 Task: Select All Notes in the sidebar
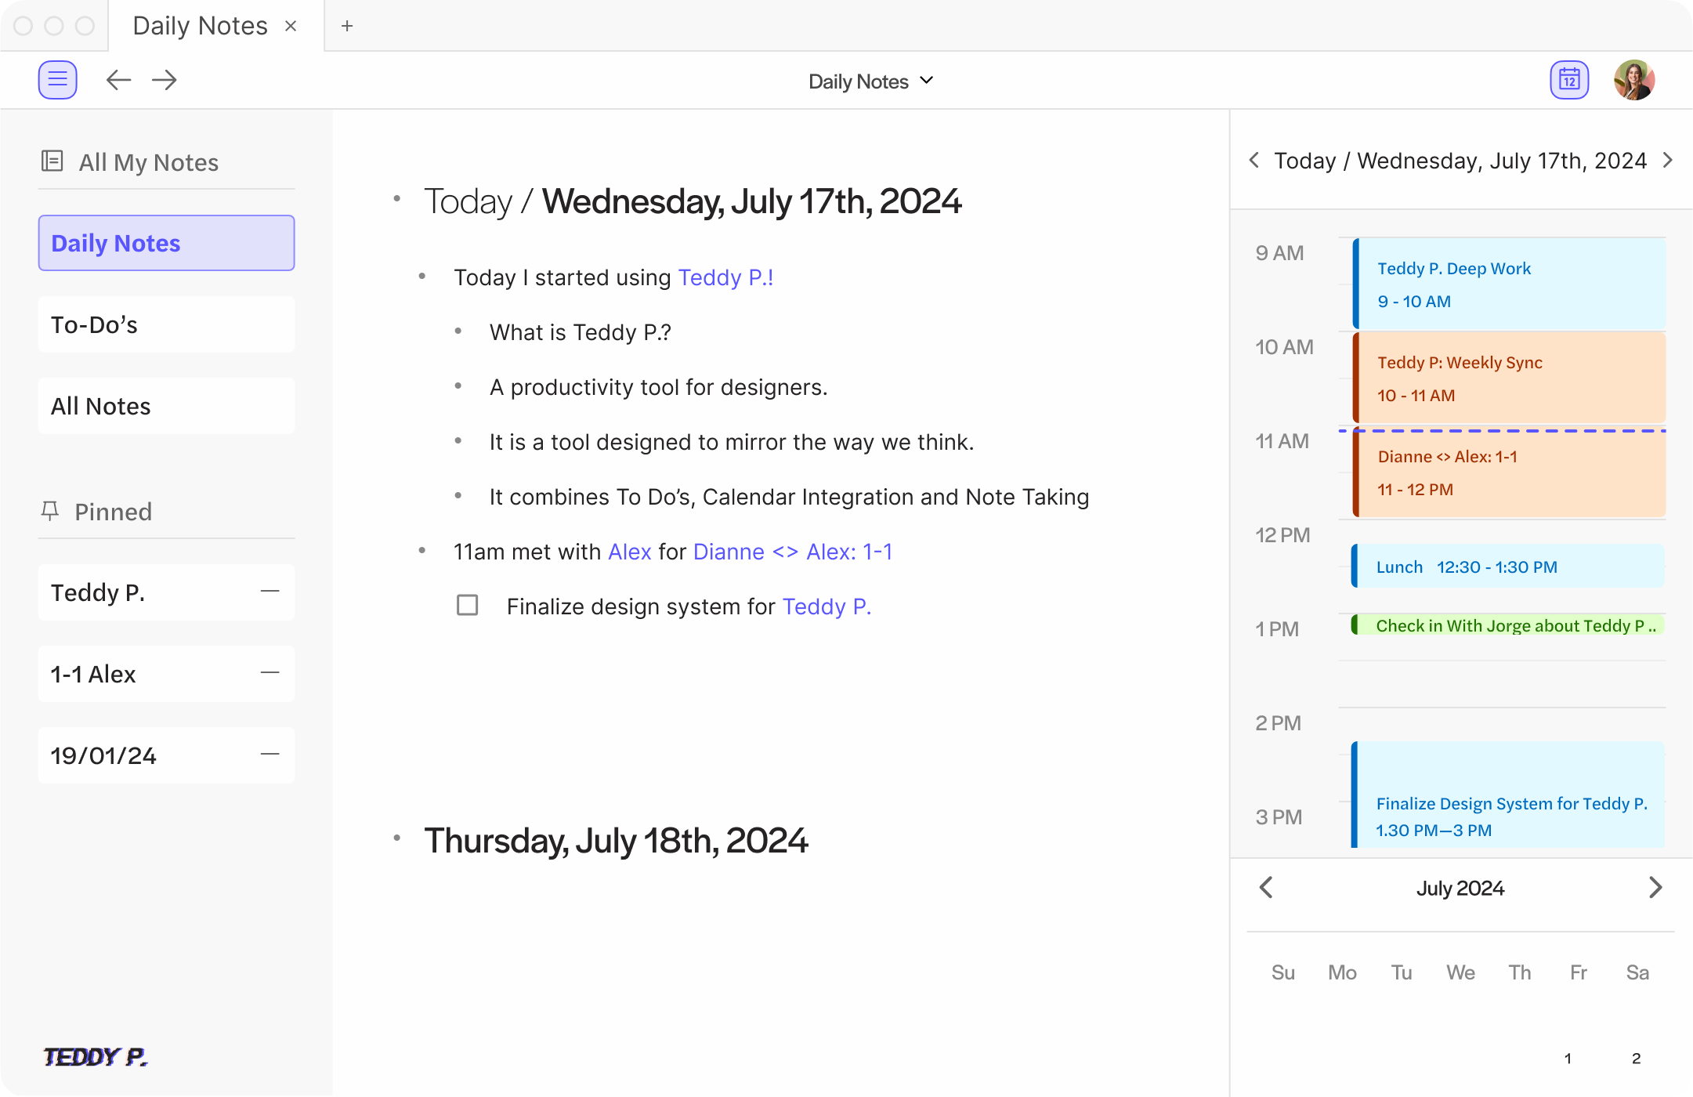coord(166,406)
